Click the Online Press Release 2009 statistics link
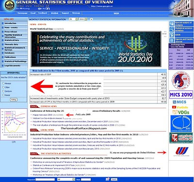The height and width of the screenshot is (182, 194). pyautogui.click(x=97, y=170)
